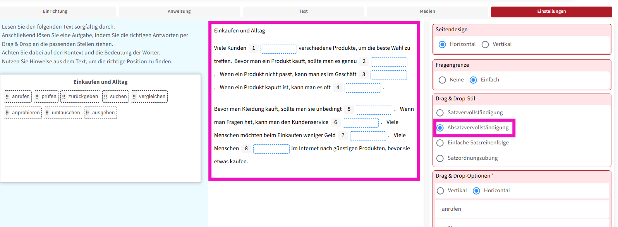This screenshot has width=618, height=227.
Task: Click blank drop zone number 1
Action: coord(278,49)
